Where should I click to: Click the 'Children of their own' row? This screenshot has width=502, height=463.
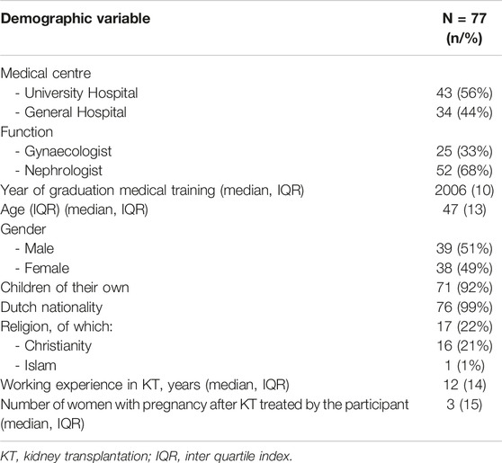(x=247, y=288)
